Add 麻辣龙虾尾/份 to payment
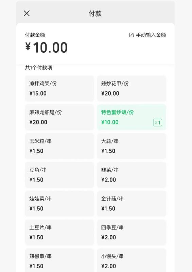This screenshot has width=192, height=272. 59,117
